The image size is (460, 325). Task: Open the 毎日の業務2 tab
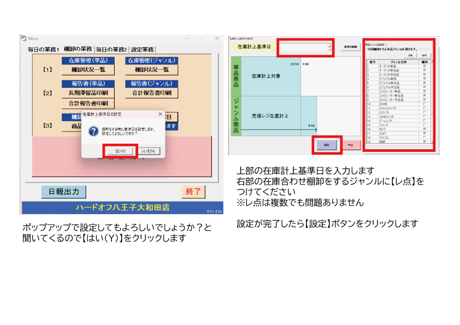[x=111, y=49]
